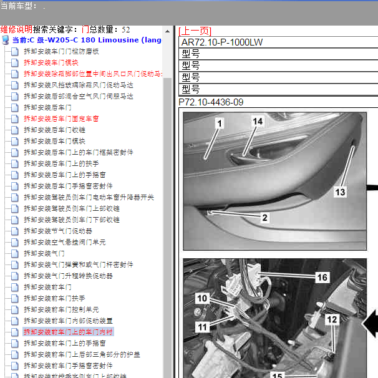The image size is (378, 378).
Task: Select highlighted 拆卸安装前车门上的车门内衬 entry
Action: click(68, 332)
